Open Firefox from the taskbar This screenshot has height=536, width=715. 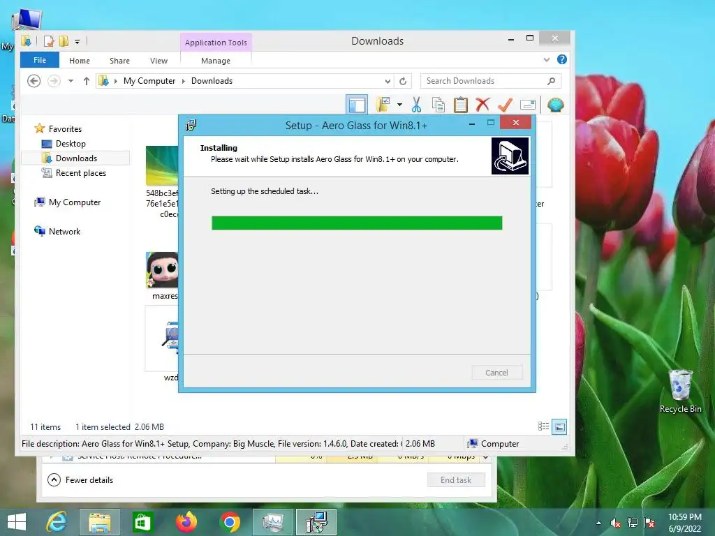[x=186, y=522]
